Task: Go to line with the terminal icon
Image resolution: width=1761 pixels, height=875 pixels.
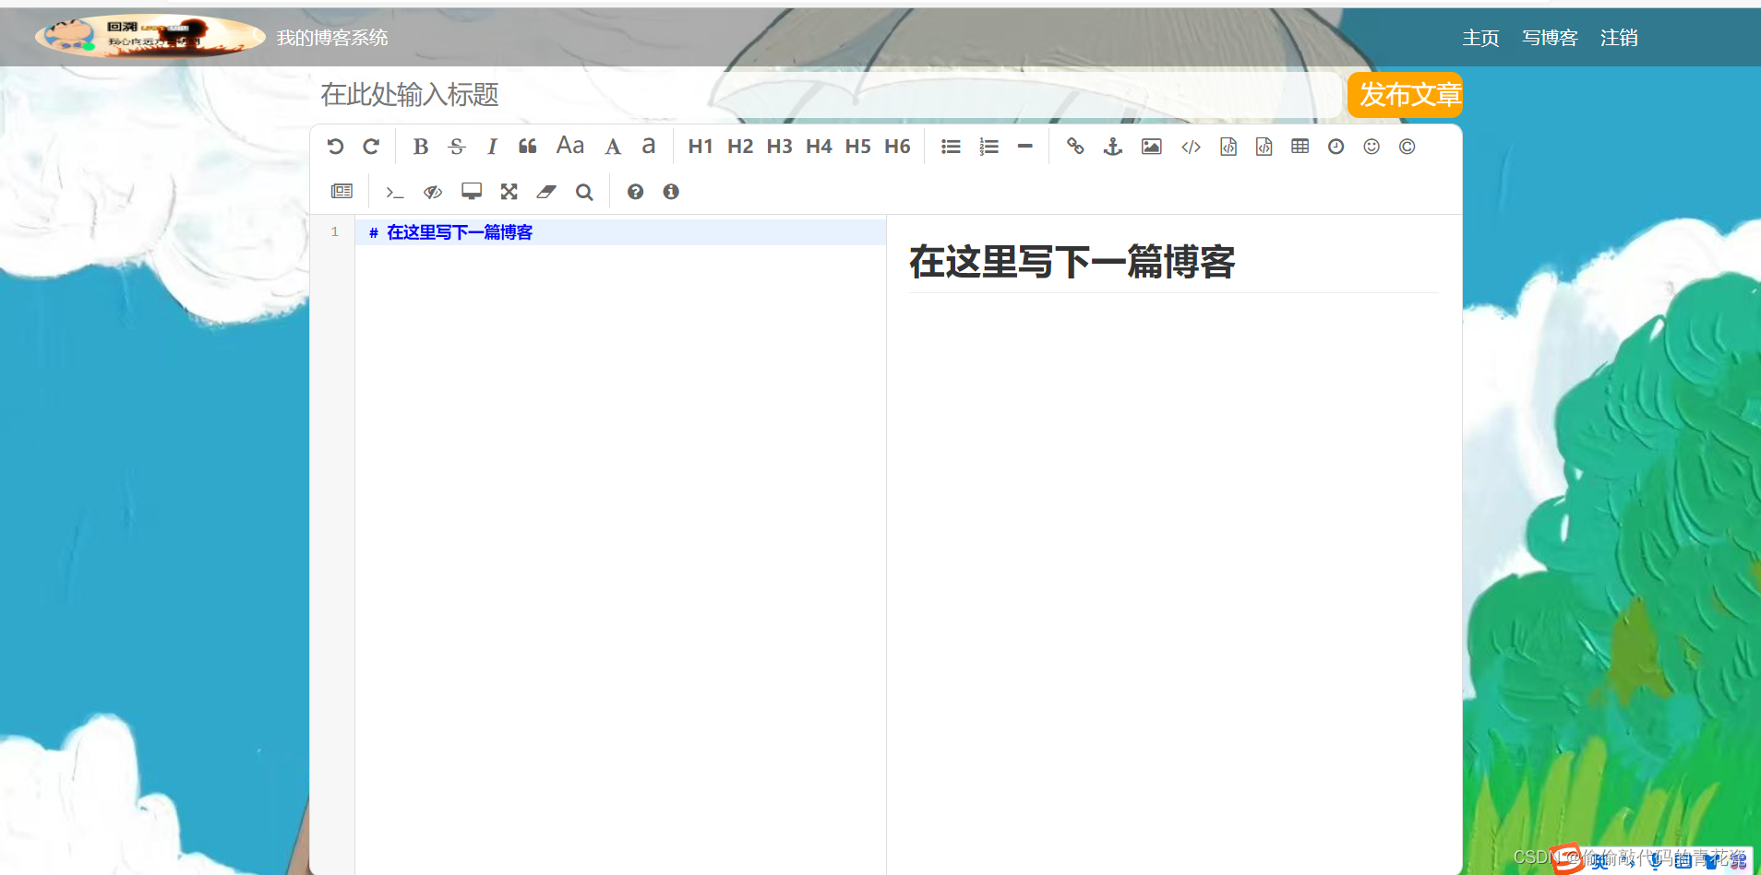Action: click(395, 192)
